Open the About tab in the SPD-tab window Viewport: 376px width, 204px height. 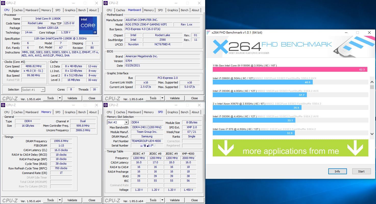click(x=195, y=112)
